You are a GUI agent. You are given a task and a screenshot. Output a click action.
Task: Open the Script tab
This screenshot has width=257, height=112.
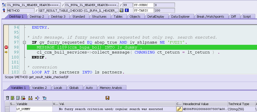click(247, 16)
